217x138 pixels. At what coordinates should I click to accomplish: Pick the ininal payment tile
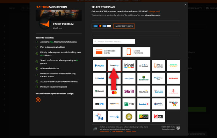(x=129, y=66)
